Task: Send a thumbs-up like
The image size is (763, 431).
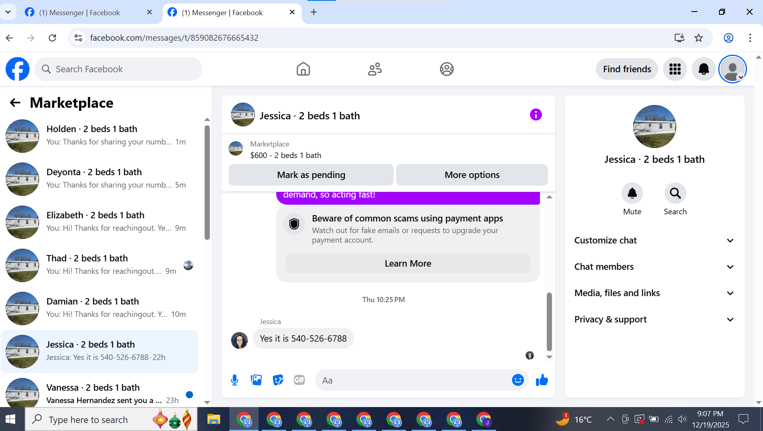Action: 542,380
